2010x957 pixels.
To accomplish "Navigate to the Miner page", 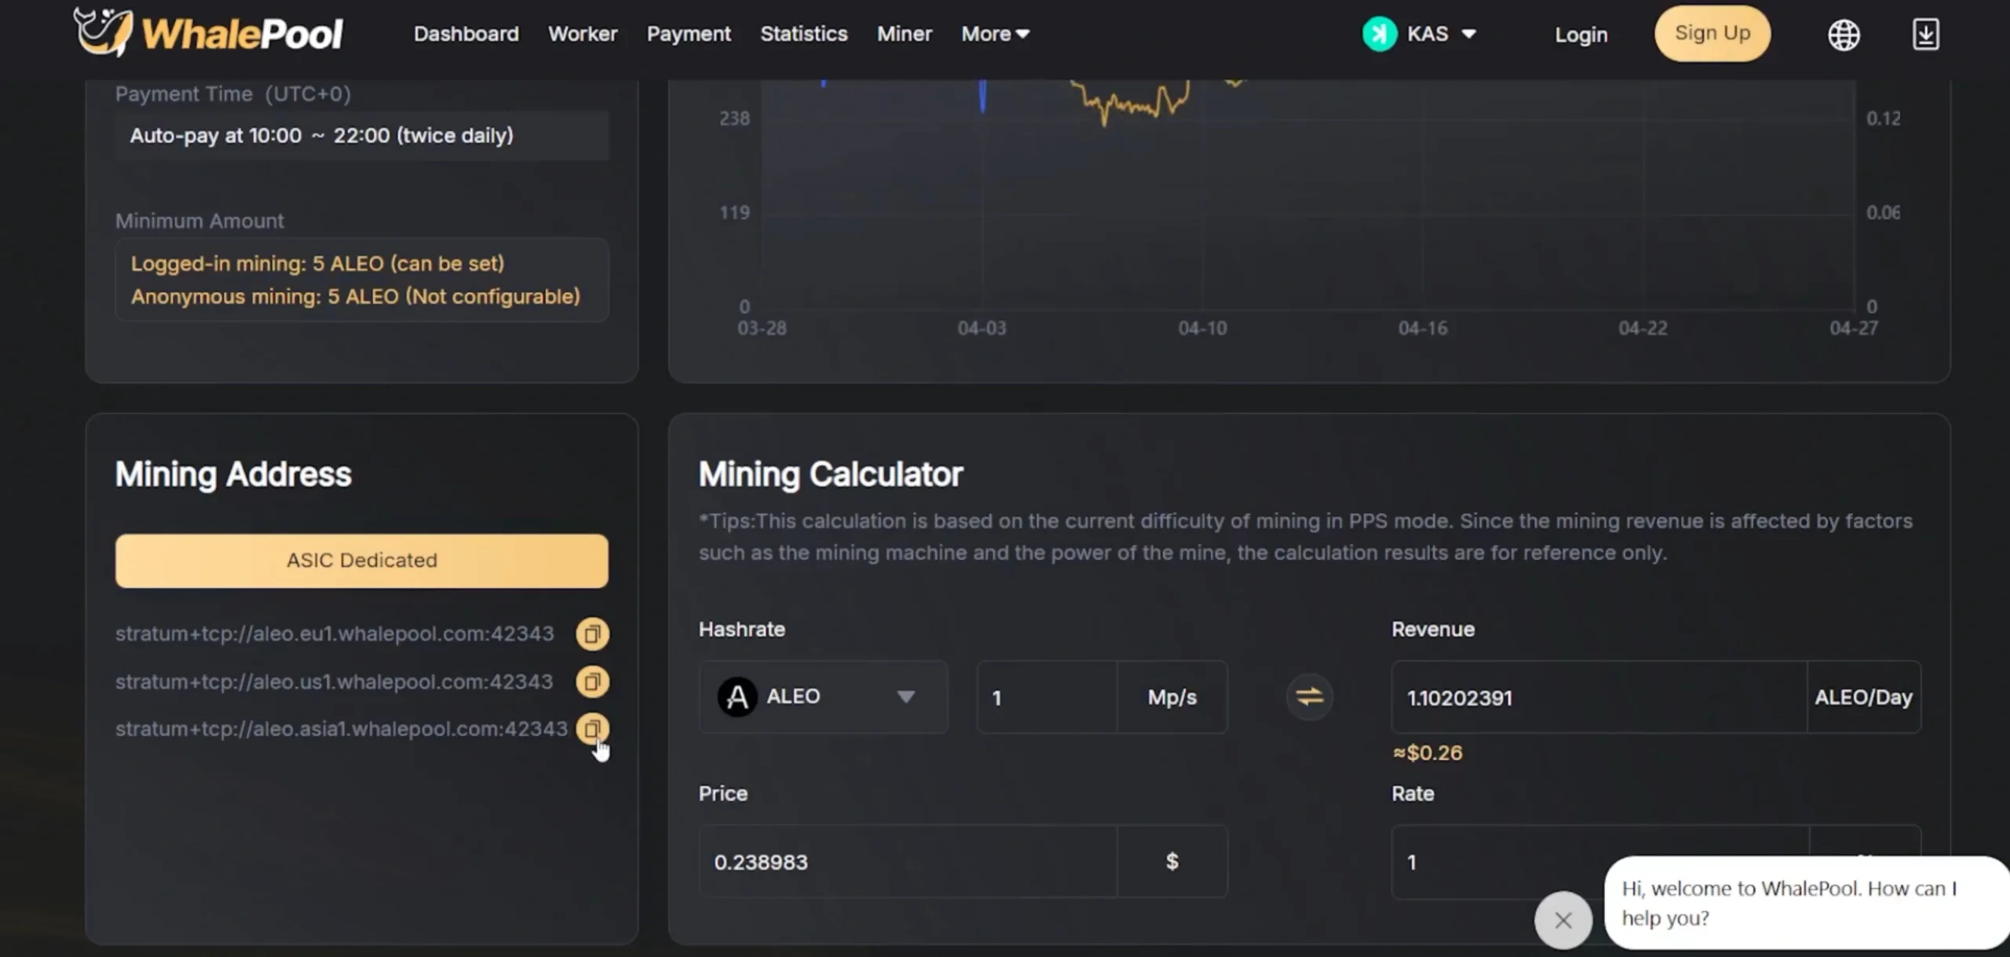I will pos(904,34).
